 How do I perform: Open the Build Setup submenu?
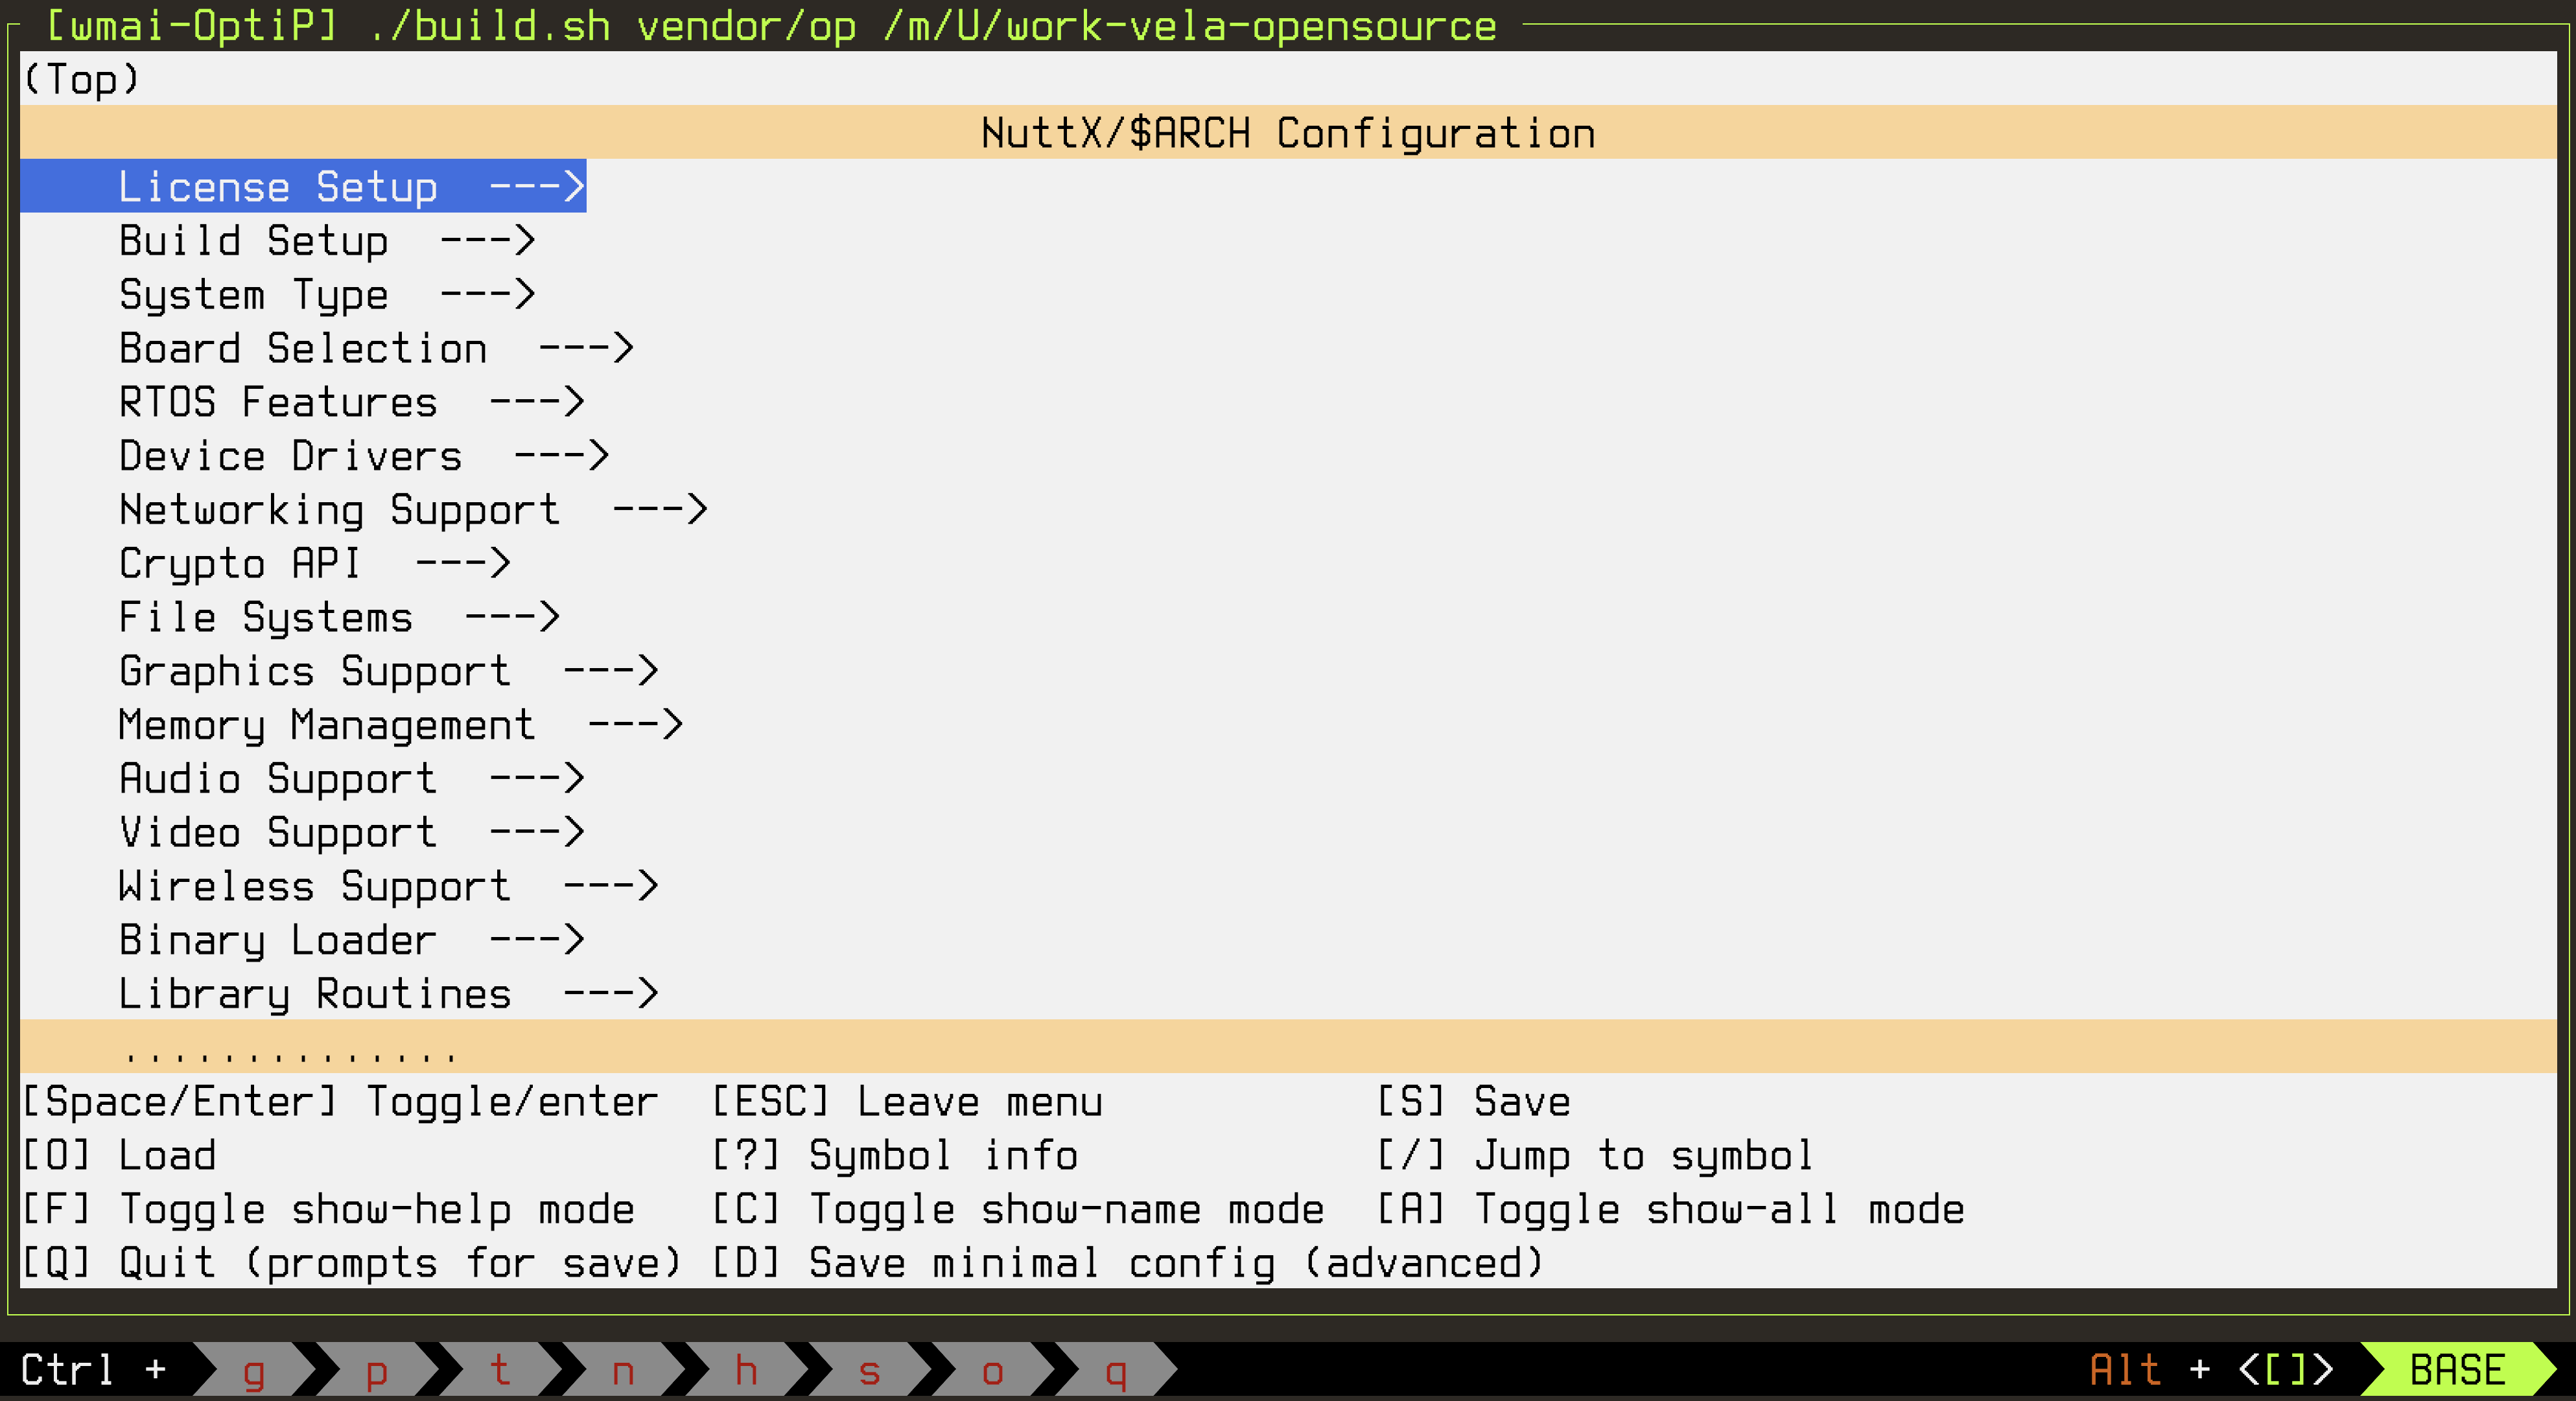327,240
